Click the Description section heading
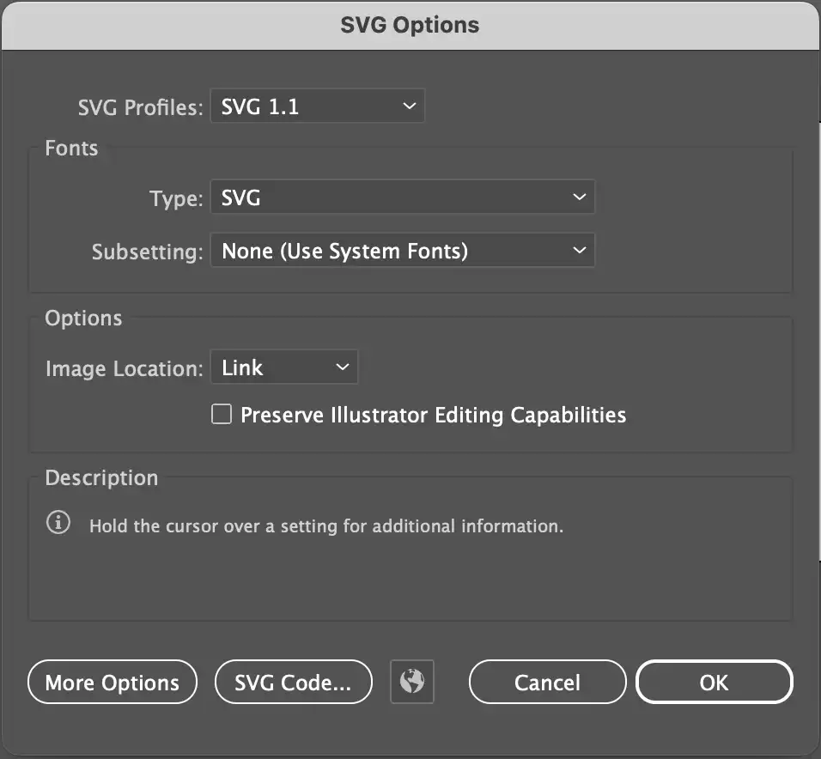821x759 pixels. tap(101, 478)
